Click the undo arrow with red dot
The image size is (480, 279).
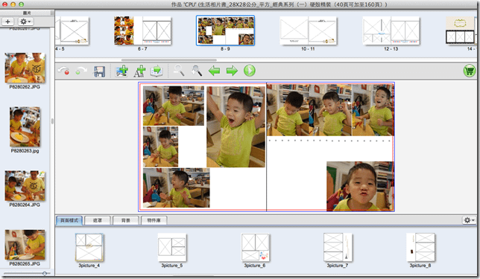[63, 71]
